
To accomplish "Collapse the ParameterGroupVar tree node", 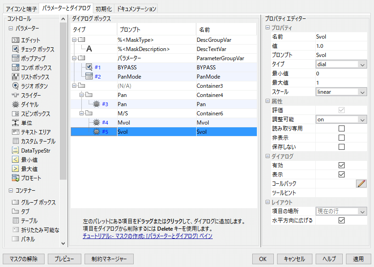I will tap(74, 58).
